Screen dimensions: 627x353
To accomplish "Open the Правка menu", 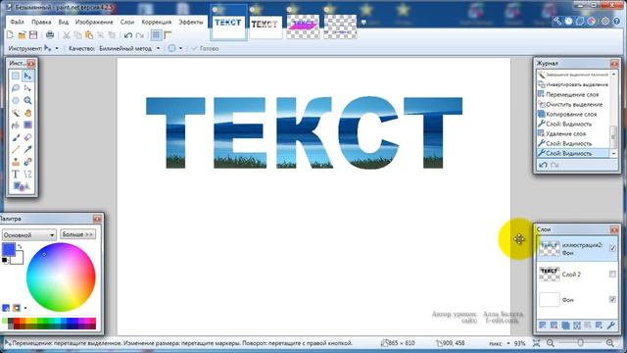I will click(41, 22).
